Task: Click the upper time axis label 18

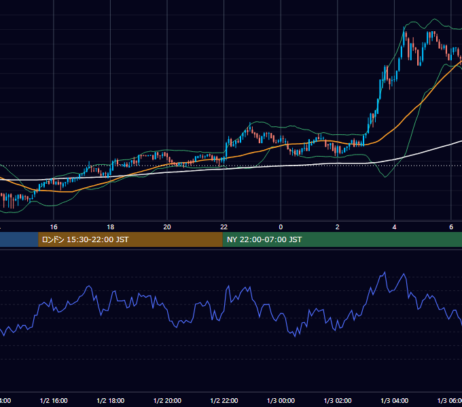Action: [111, 227]
